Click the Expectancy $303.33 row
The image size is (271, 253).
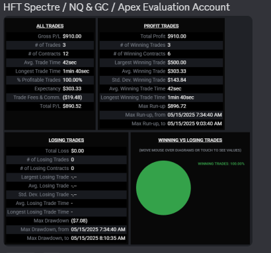50,89
